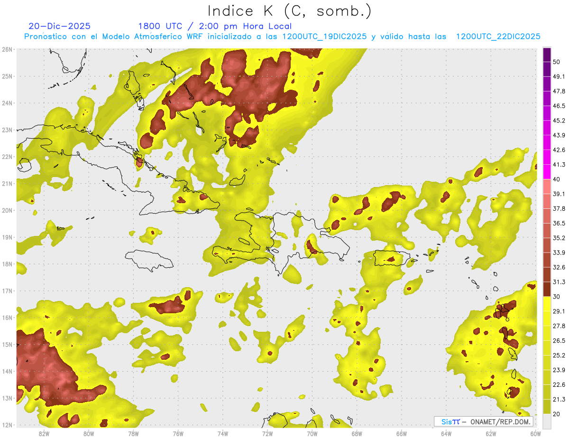Screen dimensions: 569x440
Task: Click the colorbar value 46.5
Action: (559, 106)
